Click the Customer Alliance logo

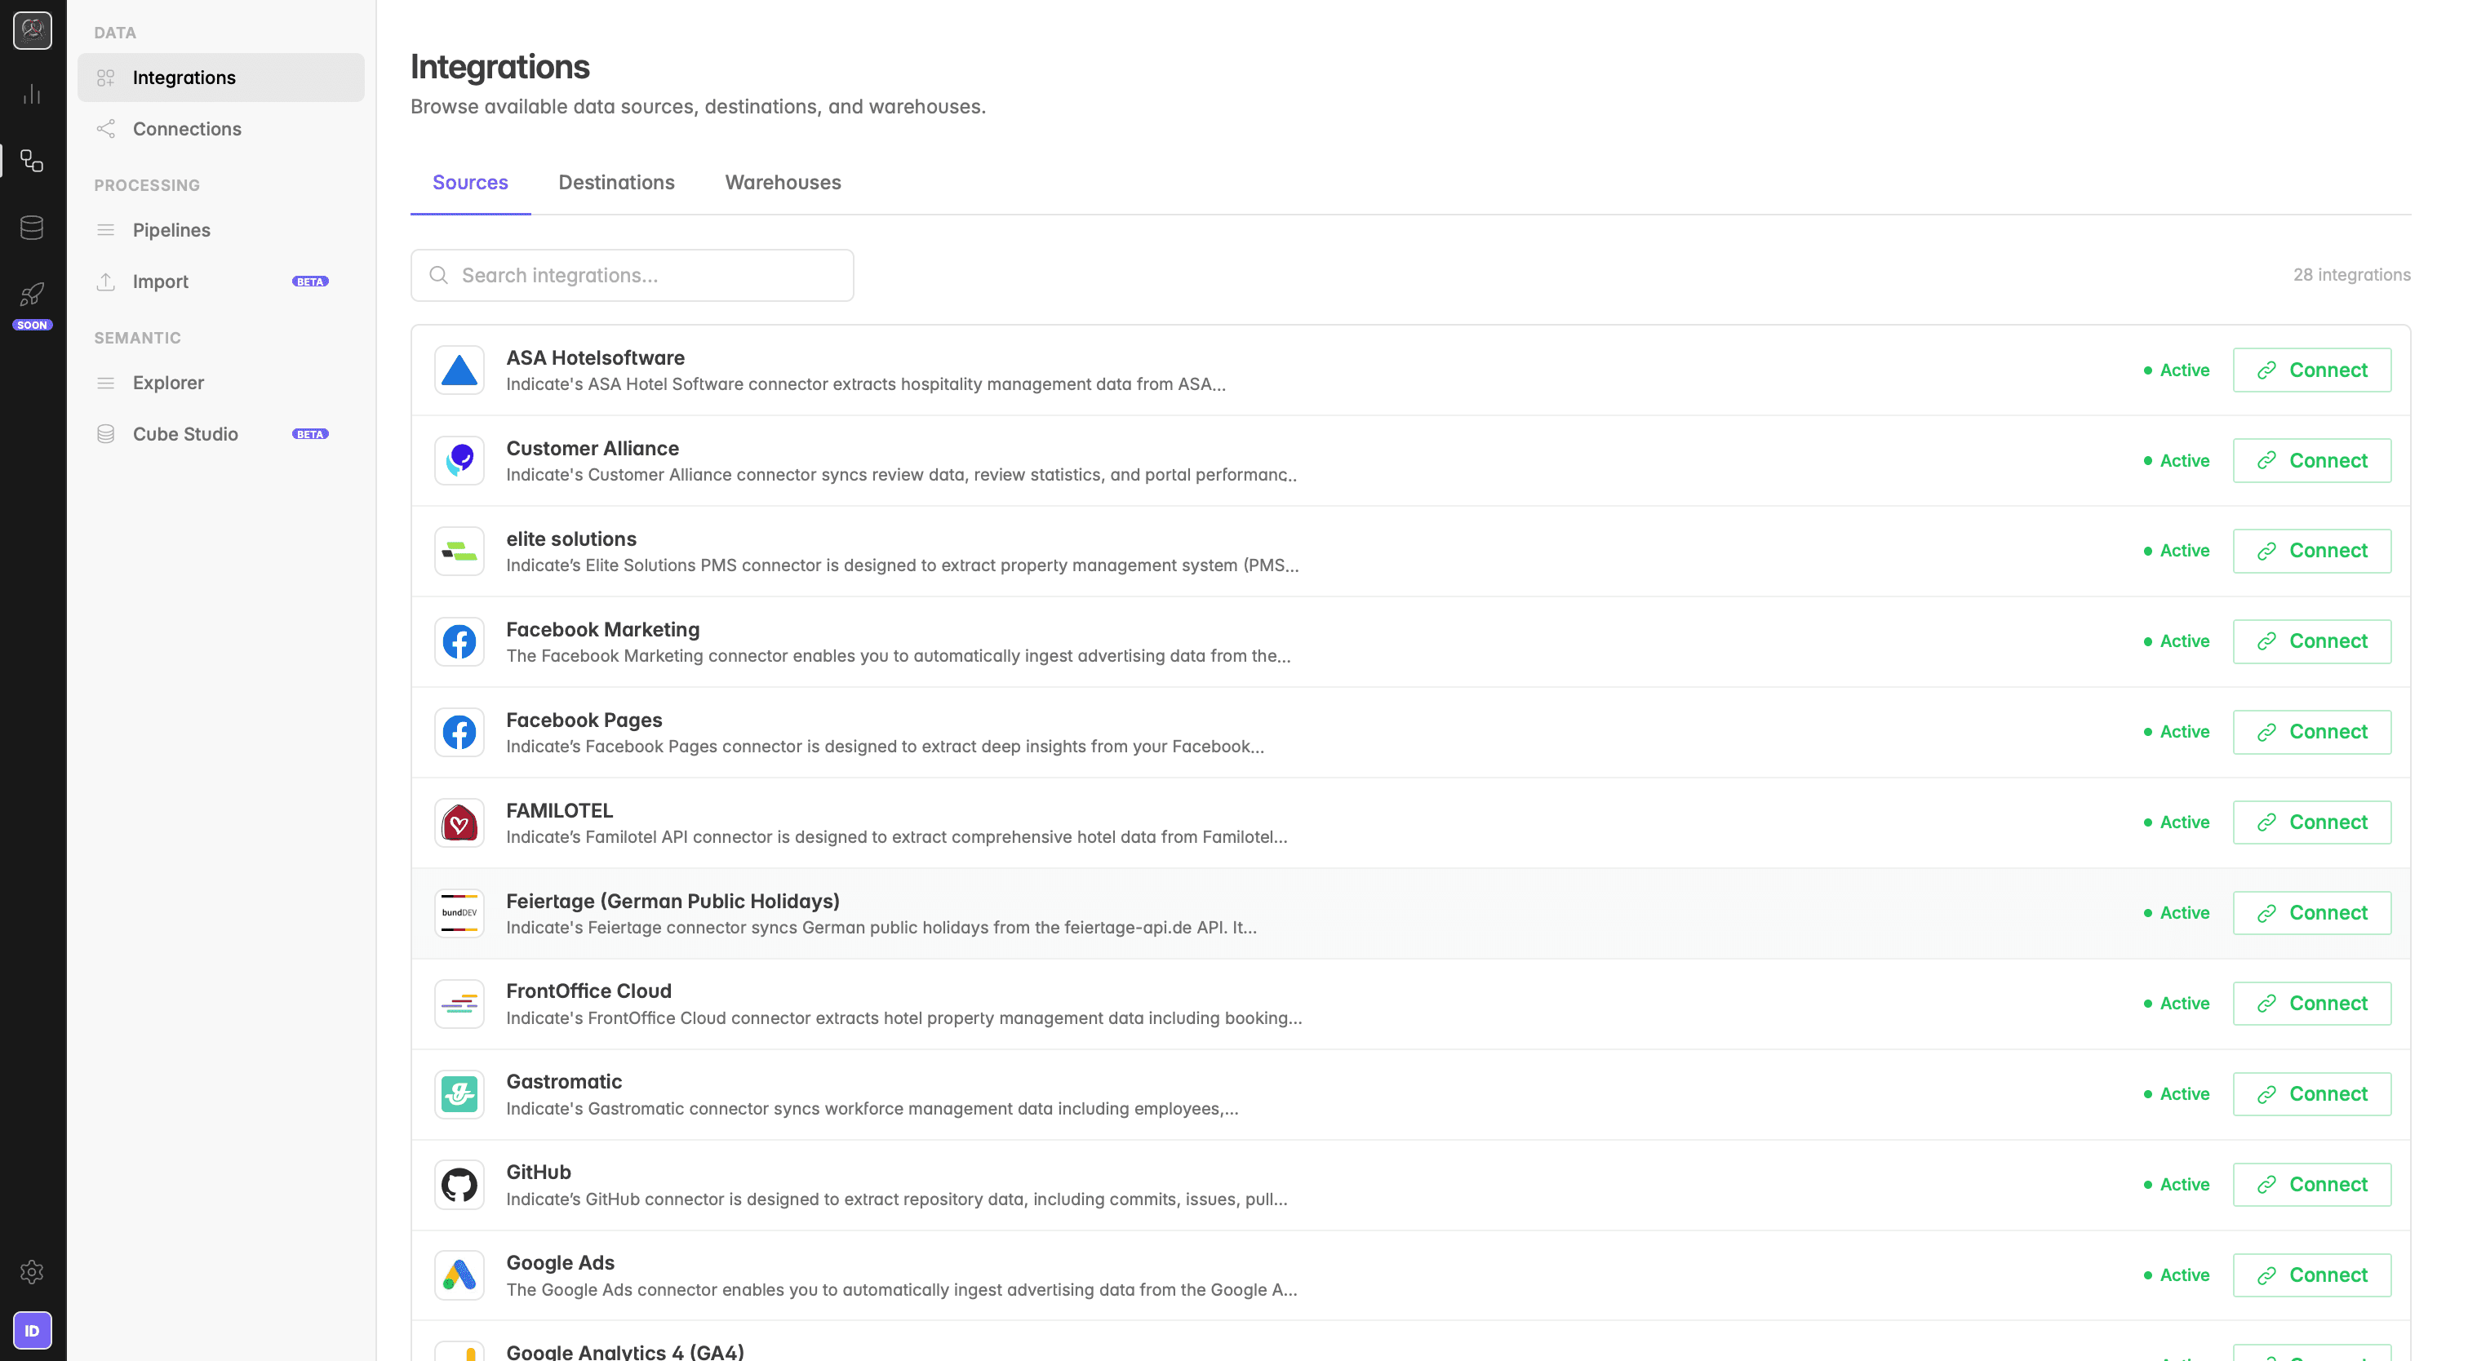(x=459, y=461)
